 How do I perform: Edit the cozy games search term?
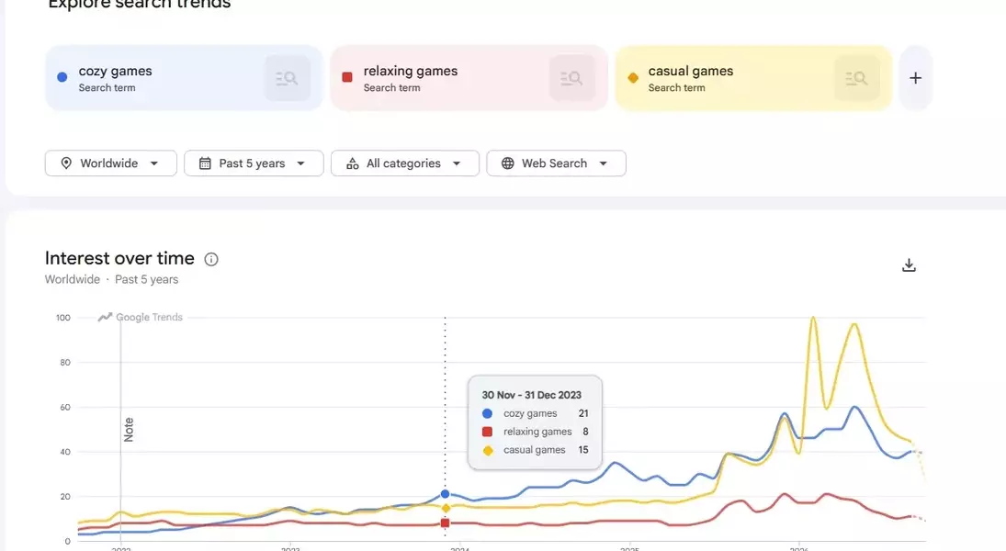(116, 72)
